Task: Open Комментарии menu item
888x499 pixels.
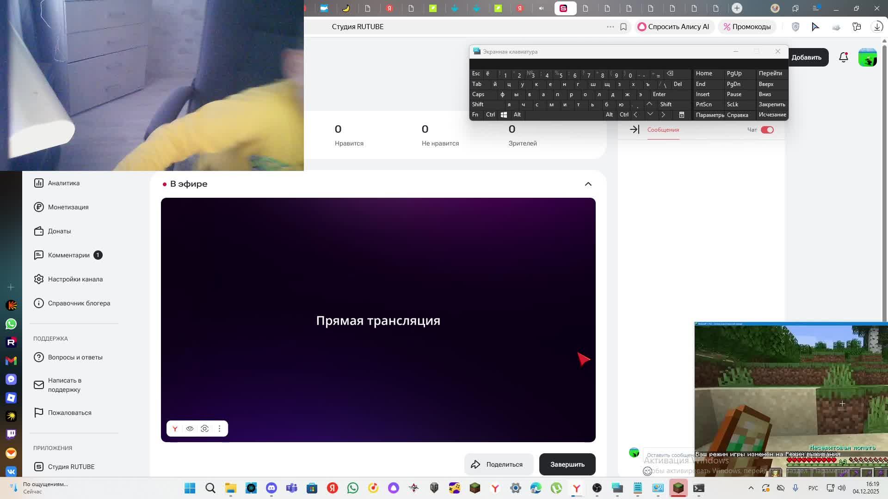Action: (x=68, y=255)
